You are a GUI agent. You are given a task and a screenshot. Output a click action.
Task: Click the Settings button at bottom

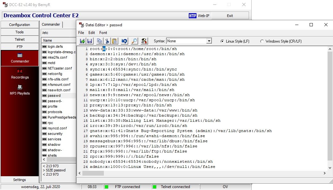20,180
